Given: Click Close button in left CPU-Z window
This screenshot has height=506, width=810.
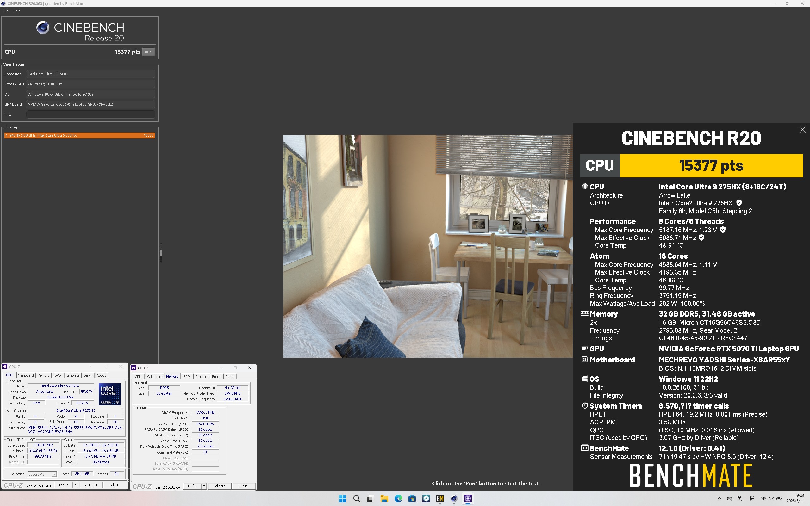Looking at the screenshot, I should pos(115,485).
